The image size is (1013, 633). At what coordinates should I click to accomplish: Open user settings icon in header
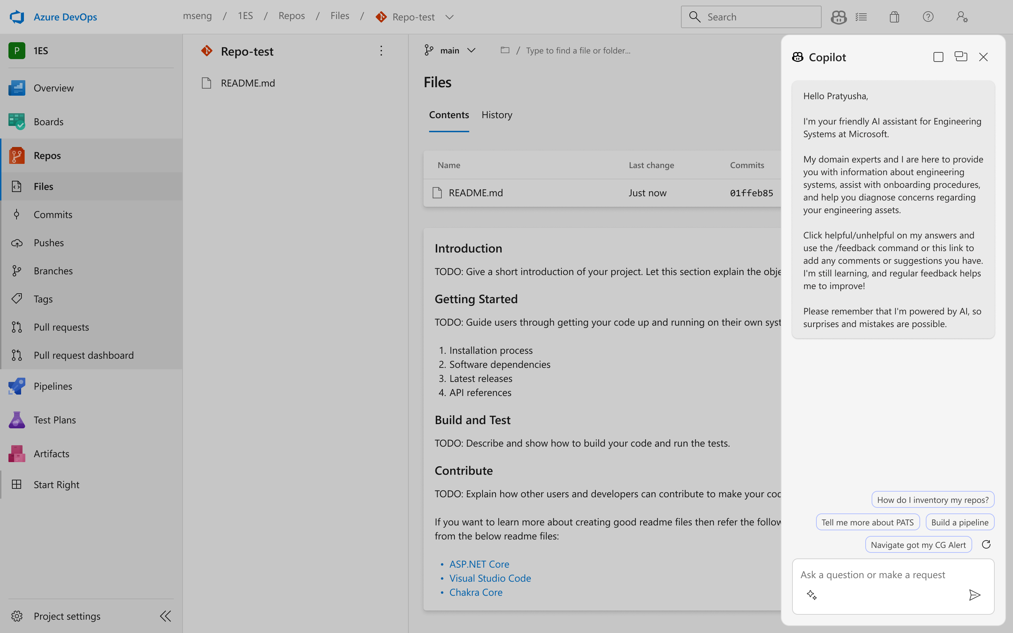point(962,17)
